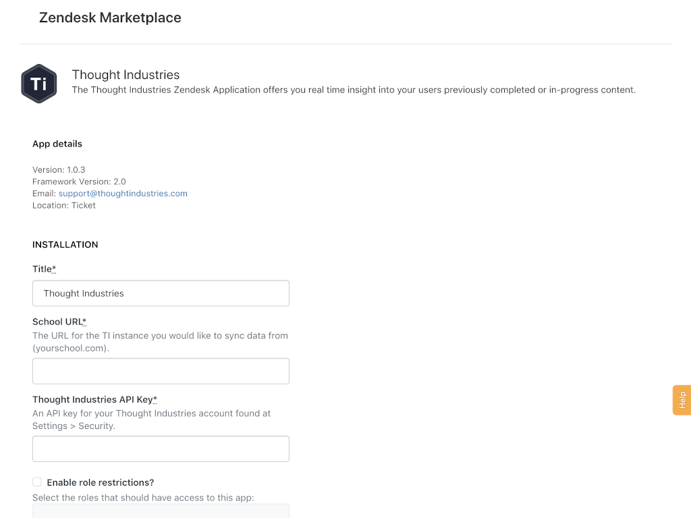Click the support@thoughtindustries.com email link
Viewport: 691px width, 518px height.
(123, 194)
